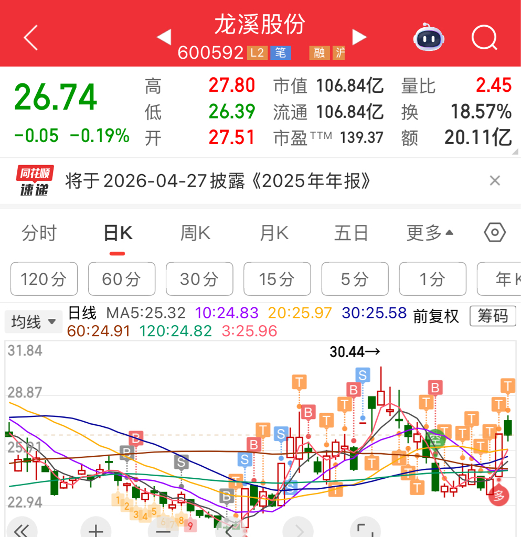521x537 pixels.
Task: Tap the green 120:24.82 average value
Action: click(176, 331)
